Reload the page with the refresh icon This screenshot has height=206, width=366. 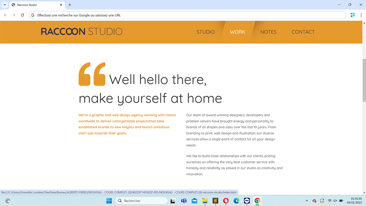point(22,15)
